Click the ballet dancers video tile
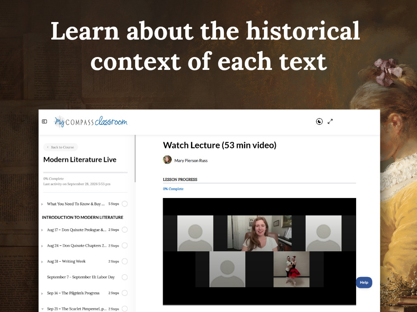 point(291,269)
